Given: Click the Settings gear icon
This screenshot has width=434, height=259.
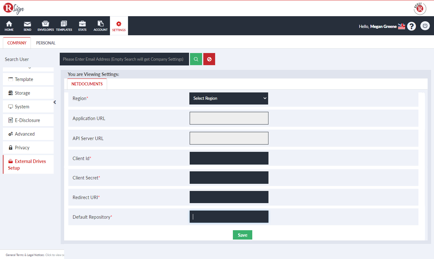Looking at the screenshot, I should click(119, 25).
